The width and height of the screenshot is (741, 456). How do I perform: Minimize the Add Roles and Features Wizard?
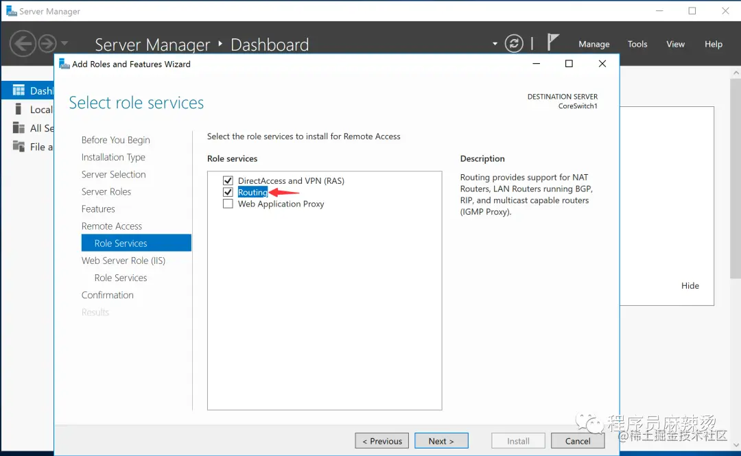point(536,64)
